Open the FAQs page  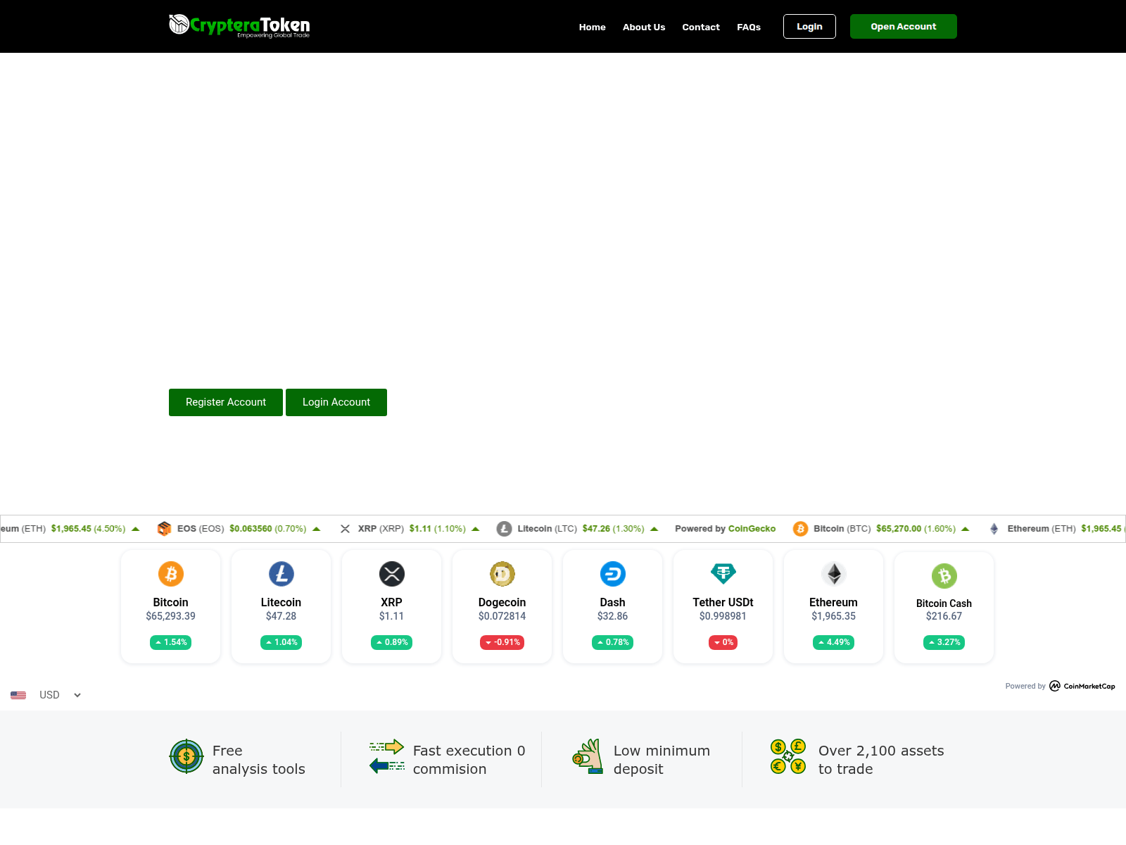(749, 27)
